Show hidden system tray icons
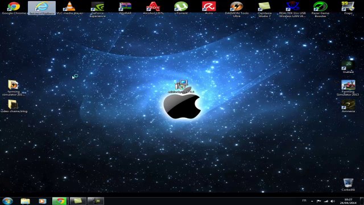364x205 pixels. (x=312, y=201)
